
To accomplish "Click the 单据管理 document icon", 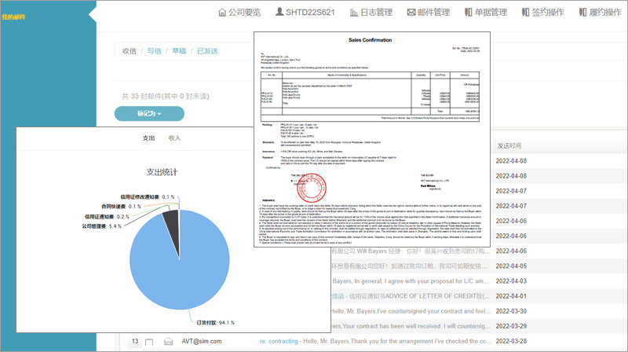I will (x=466, y=13).
